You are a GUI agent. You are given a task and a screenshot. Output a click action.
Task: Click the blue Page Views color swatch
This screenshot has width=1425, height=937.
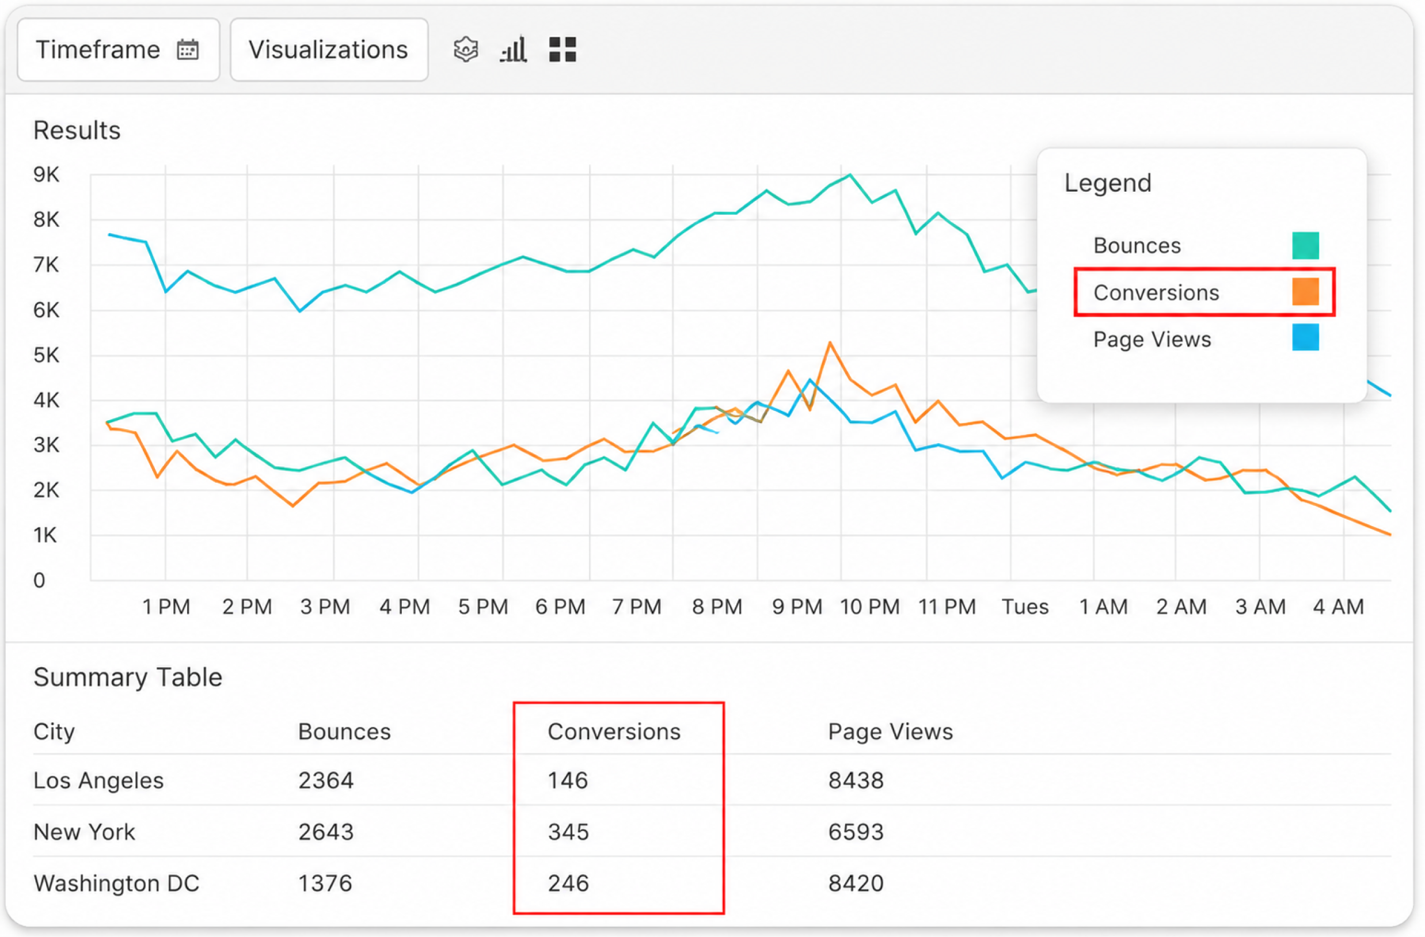click(1305, 337)
